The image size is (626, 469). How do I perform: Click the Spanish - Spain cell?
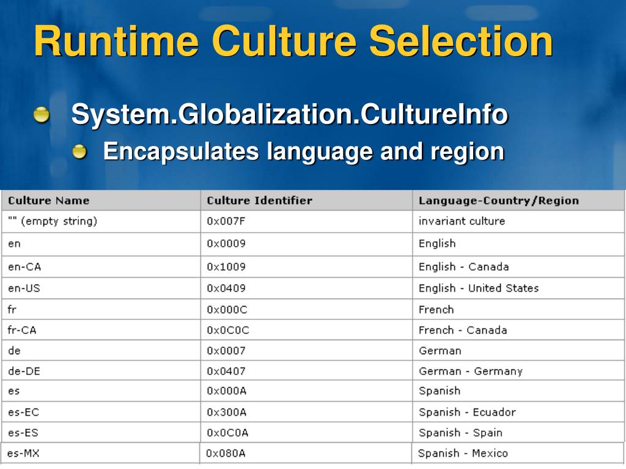click(x=518, y=433)
